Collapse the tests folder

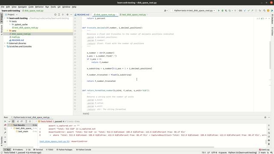click(x=8, y=21)
